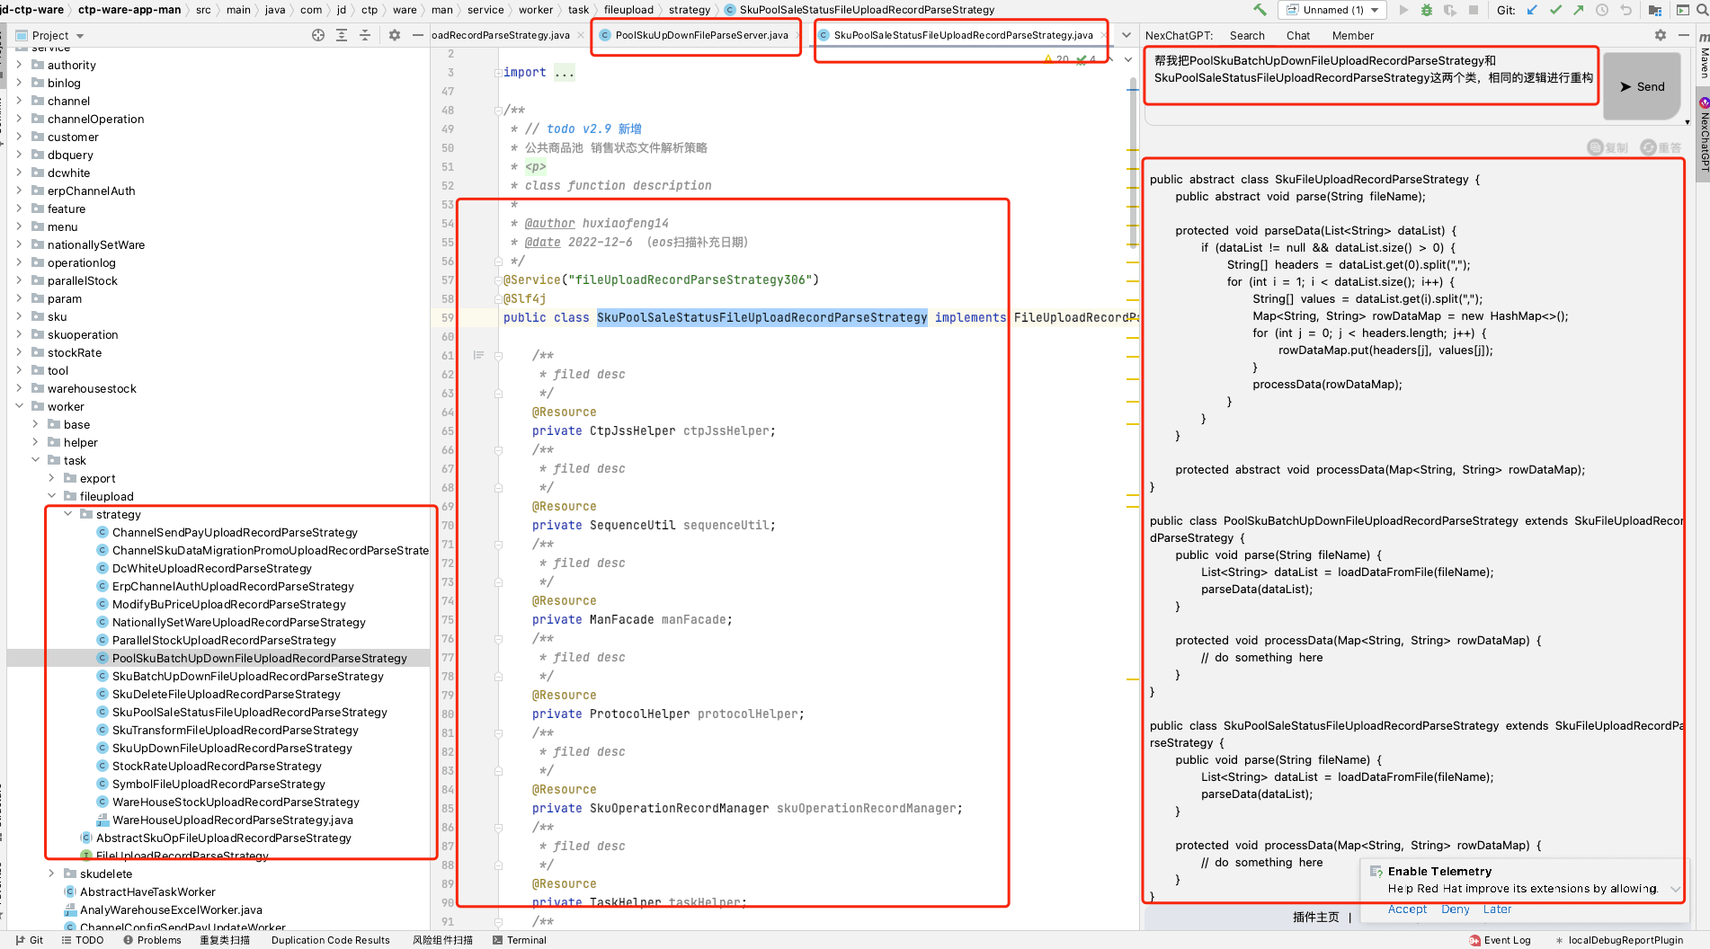Open the Event Log
Image resolution: width=1710 pixels, height=949 pixels.
(x=1500, y=940)
